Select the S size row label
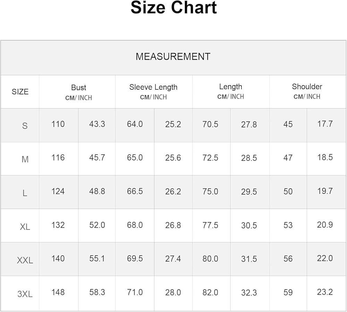The image size is (347, 312). coord(25,125)
